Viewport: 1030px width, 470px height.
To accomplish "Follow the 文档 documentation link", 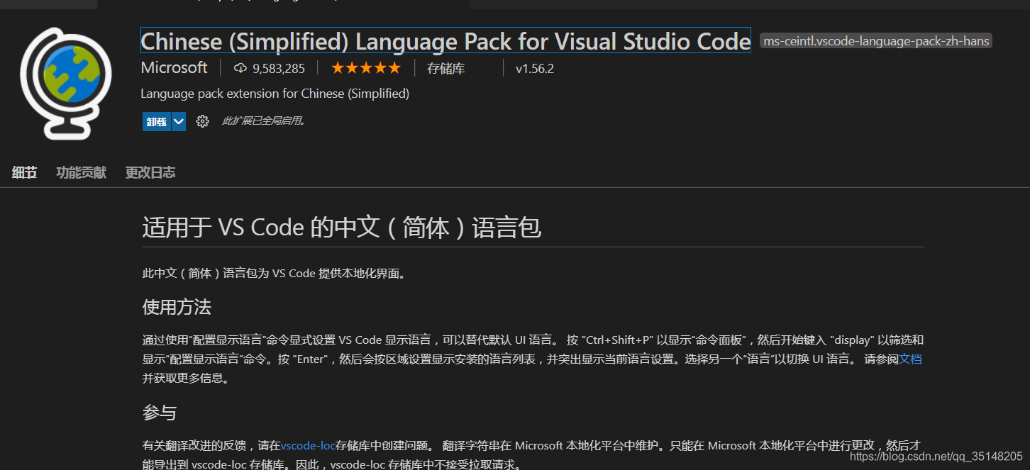I will pyautogui.click(x=911, y=359).
